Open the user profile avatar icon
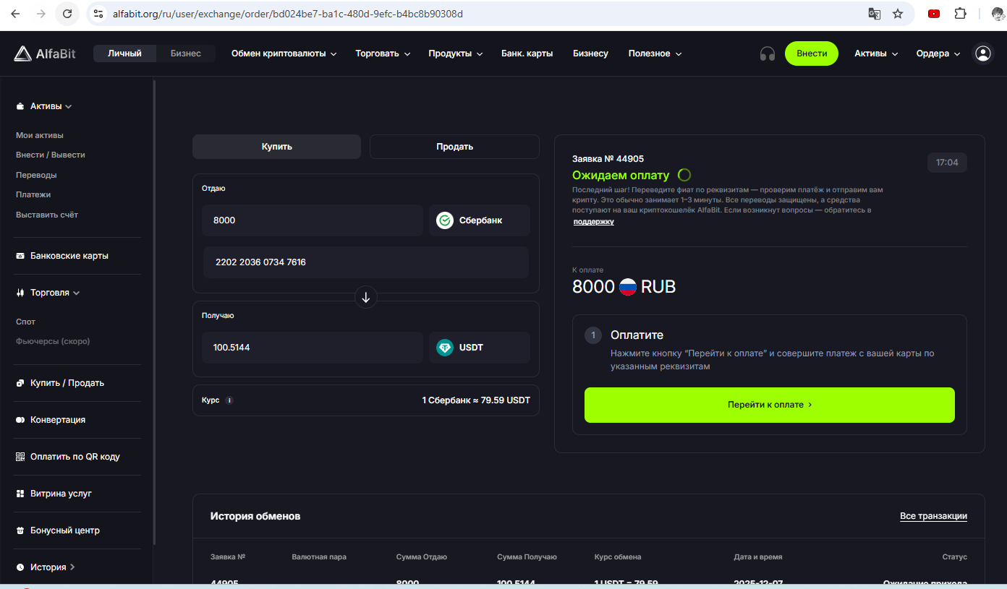This screenshot has width=1007, height=589. click(x=982, y=53)
